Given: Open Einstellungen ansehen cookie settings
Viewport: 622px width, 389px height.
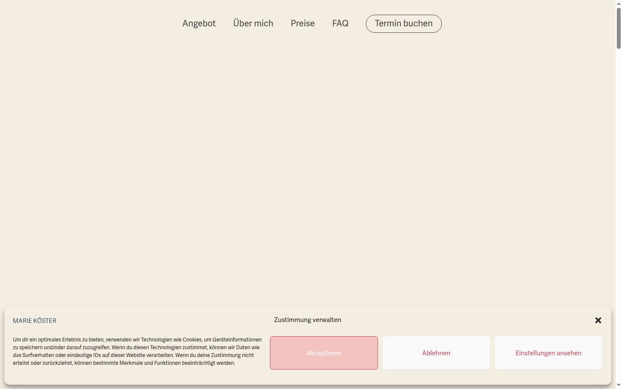Looking at the screenshot, I should coord(549,353).
